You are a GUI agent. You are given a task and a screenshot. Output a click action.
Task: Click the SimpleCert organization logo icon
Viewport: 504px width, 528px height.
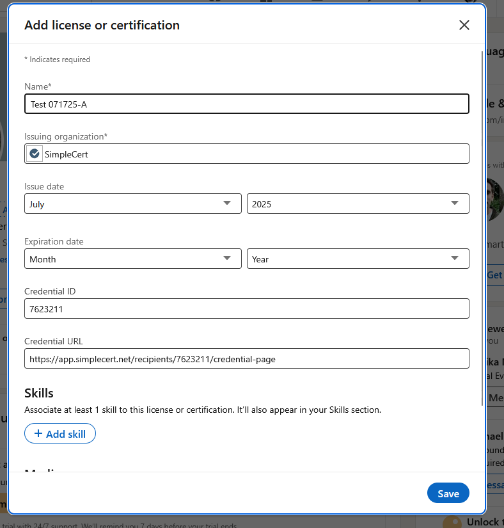click(x=35, y=154)
